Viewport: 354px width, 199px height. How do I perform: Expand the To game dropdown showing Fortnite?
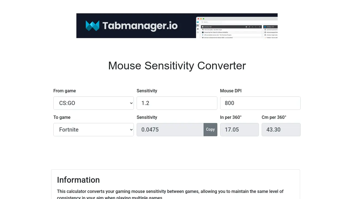(93, 130)
